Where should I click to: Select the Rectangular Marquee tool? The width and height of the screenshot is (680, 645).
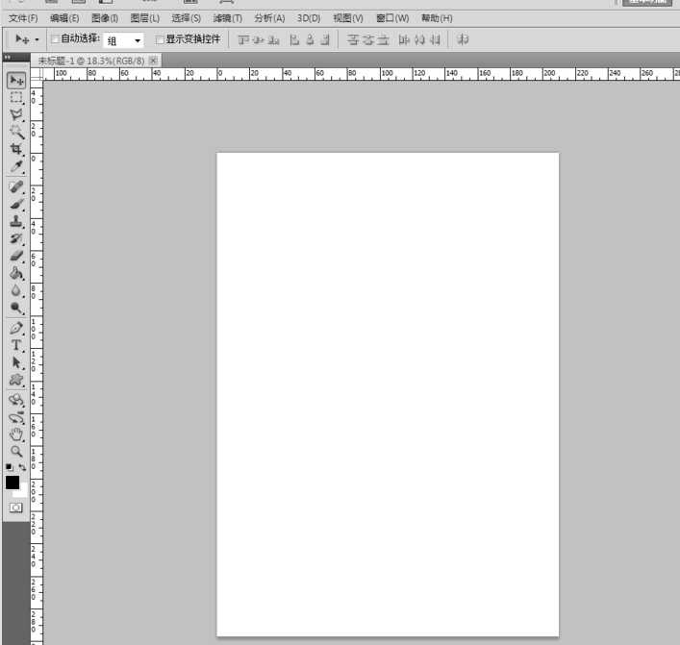[16, 97]
